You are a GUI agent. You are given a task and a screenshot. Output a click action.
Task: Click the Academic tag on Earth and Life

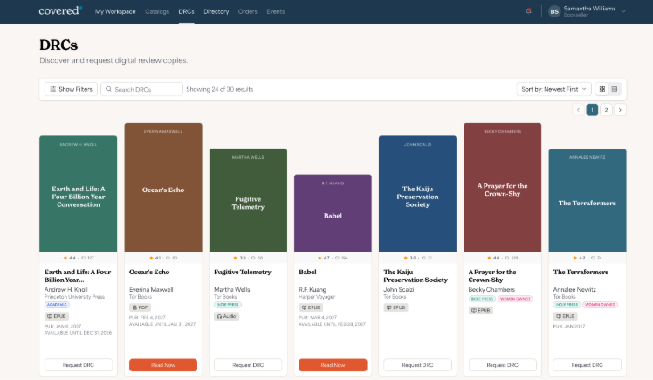pos(57,305)
